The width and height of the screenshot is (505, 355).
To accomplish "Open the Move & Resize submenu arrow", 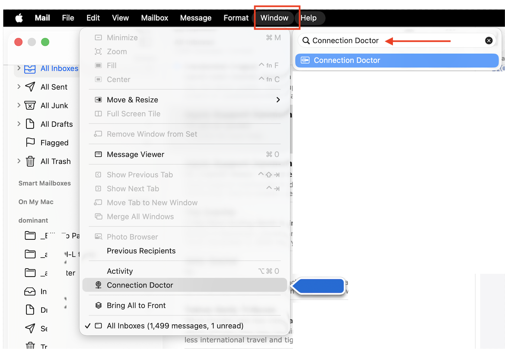I will (x=278, y=100).
